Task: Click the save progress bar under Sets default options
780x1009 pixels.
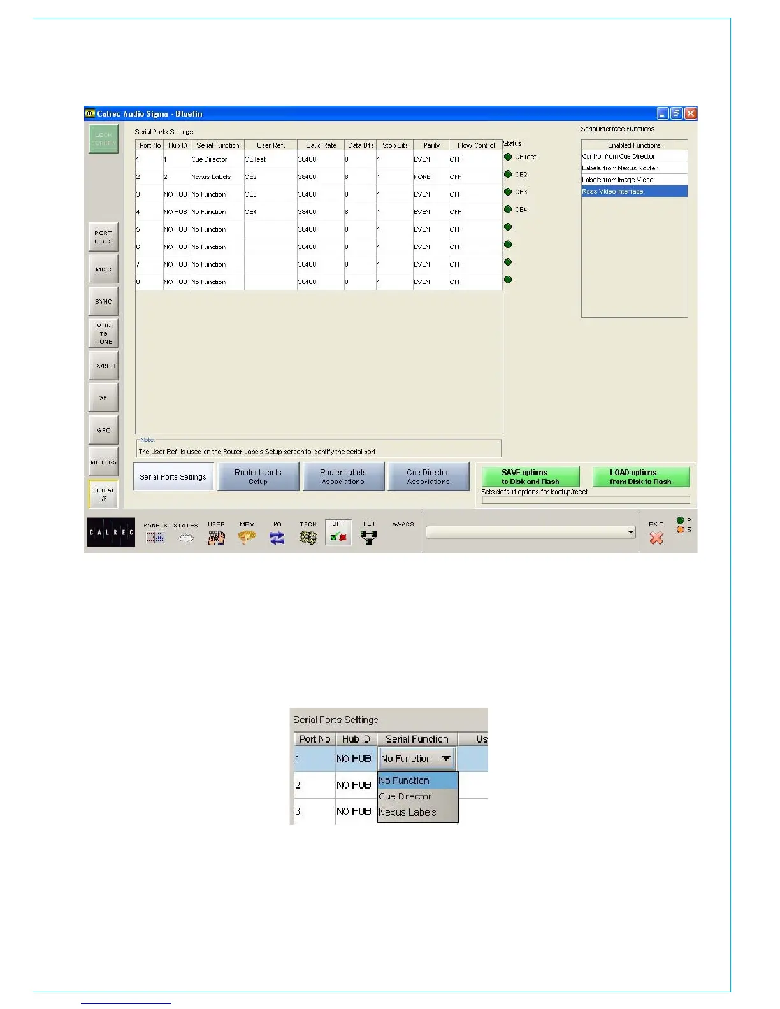Action: coord(586,500)
